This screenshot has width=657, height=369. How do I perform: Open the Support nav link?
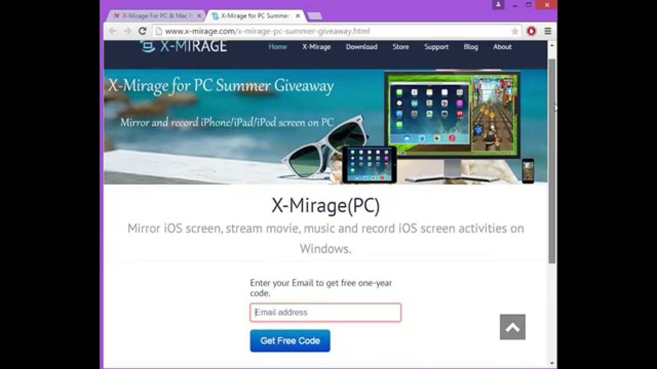tap(436, 47)
